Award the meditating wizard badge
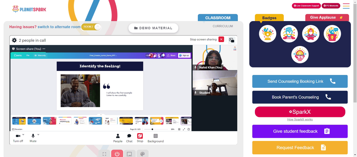Image resolution: width=357 pixels, height=157 pixels. pos(311,34)
